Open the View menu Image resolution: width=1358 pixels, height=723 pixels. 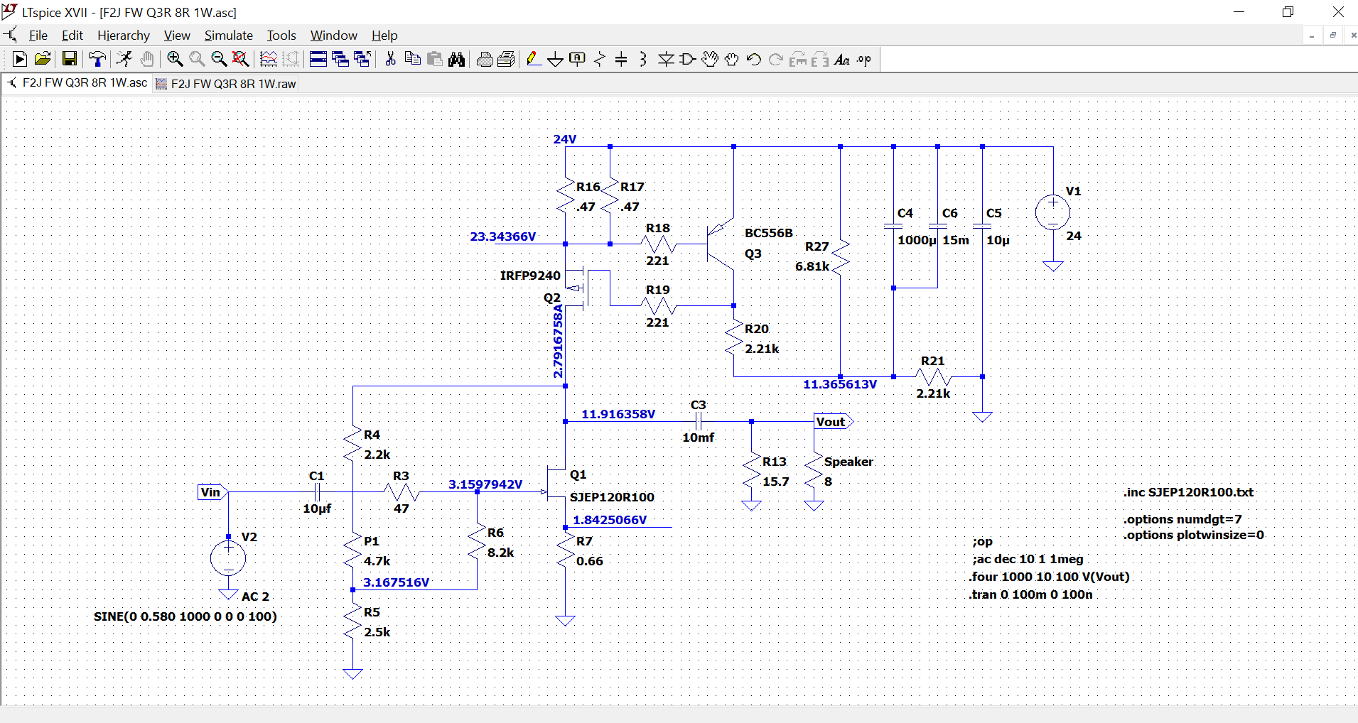pos(177,36)
